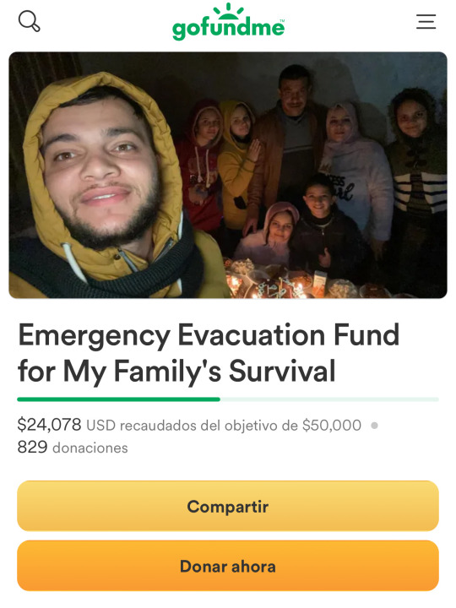Donate using the Donar ahora button
The height and width of the screenshot is (608, 456).
228,566
